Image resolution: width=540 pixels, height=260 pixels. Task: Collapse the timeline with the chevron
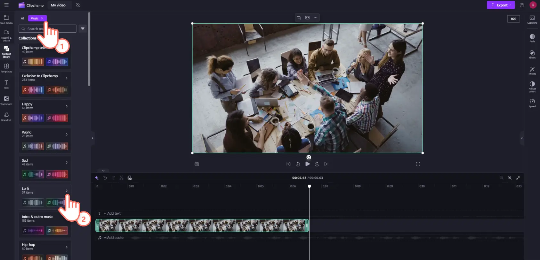tap(103, 171)
